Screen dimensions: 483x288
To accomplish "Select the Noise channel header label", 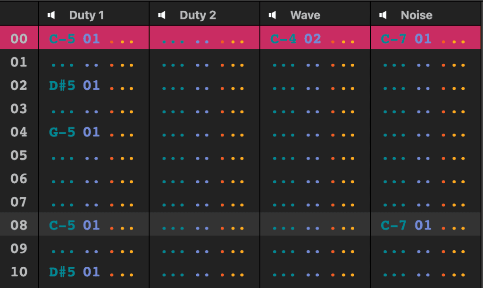I will [x=416, y=15].
